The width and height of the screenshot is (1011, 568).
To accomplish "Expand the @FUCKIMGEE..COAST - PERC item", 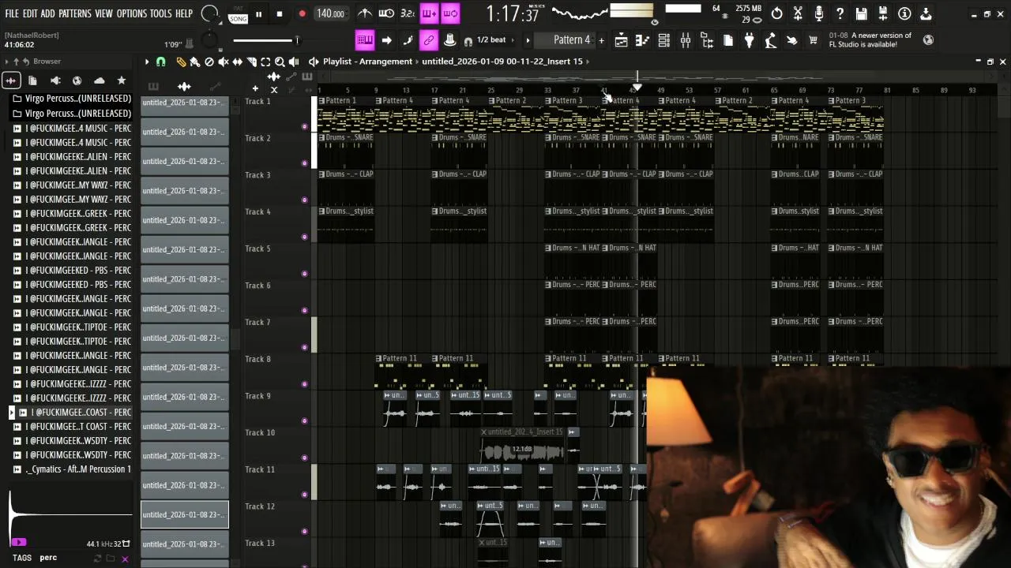I will (x=11, y=413).
